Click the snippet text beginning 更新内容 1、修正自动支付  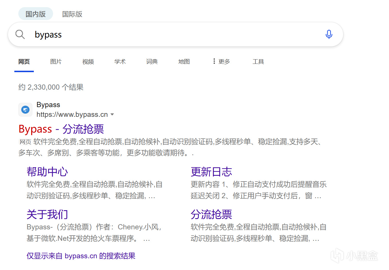click(x=259, y=190)
